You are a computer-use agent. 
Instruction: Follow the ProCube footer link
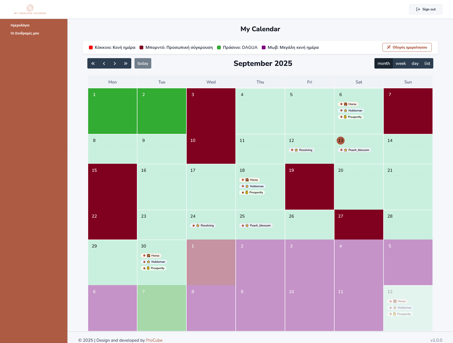[154, 340]
